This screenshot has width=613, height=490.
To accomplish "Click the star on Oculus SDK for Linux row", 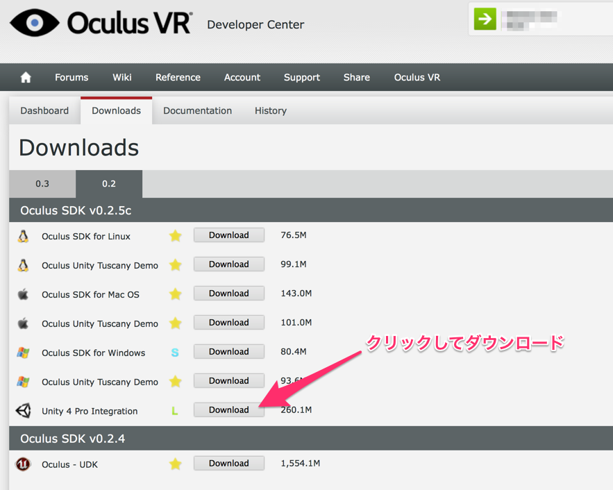I will point(176,235).
